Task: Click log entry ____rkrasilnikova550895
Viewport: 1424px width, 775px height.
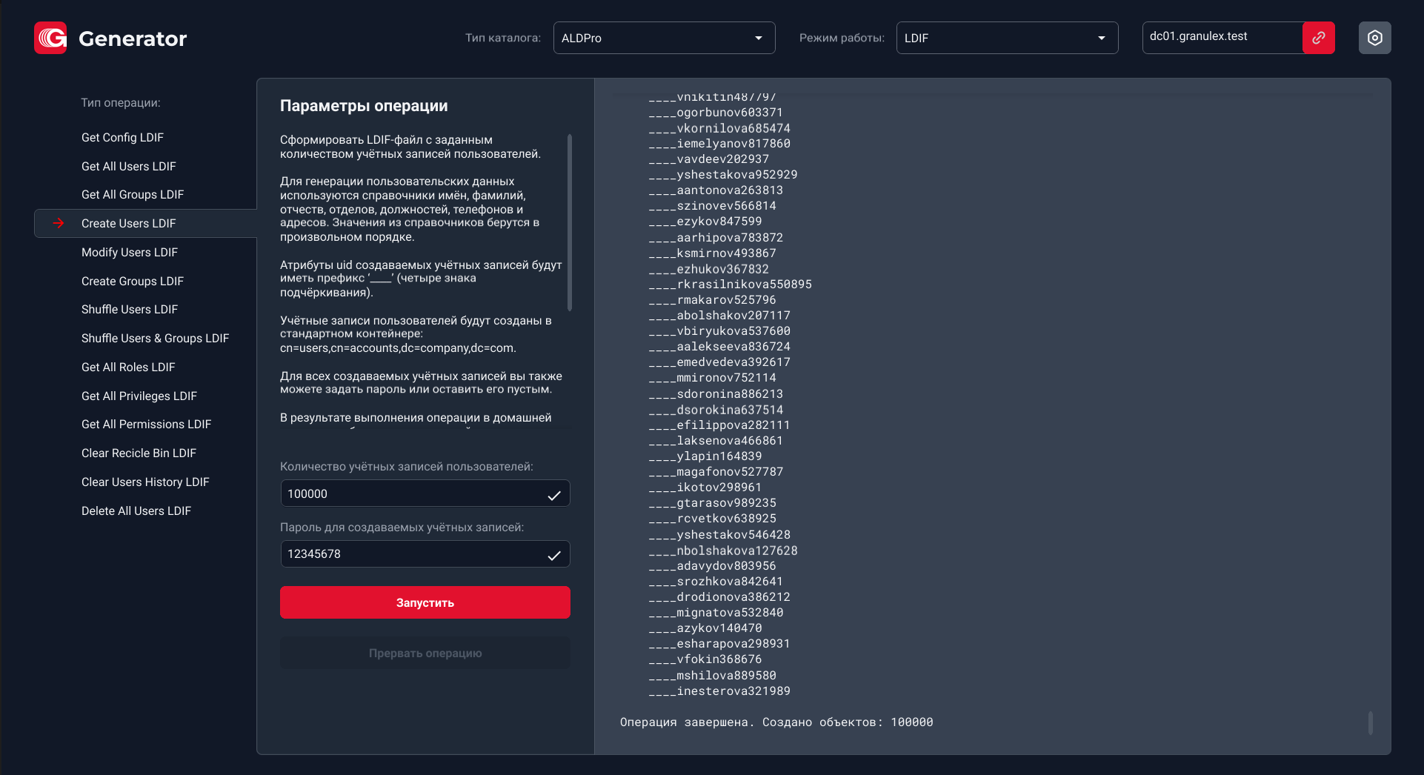Action: [730, 285]
